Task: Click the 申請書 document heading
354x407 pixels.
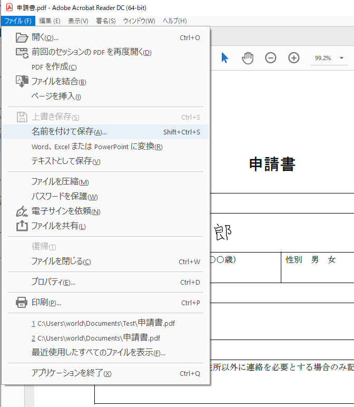Action: 272,164
